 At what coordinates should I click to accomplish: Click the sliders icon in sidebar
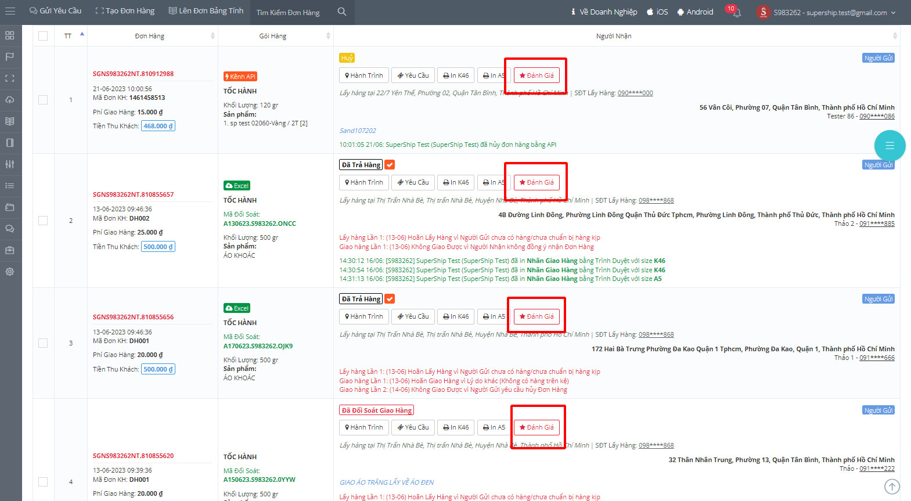(x=10, y=164)
